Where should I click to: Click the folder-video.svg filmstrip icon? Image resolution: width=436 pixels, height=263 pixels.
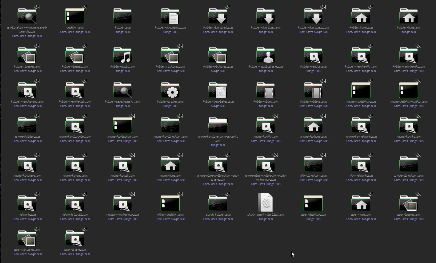tap(266, 90)
